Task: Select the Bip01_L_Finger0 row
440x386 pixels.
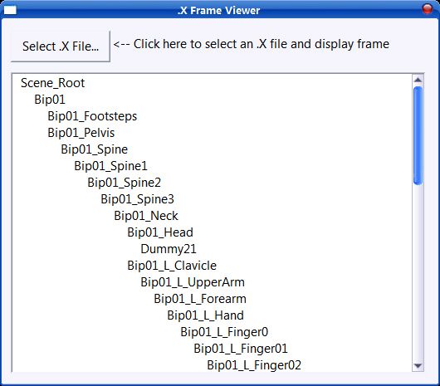Action: pos(224,332)
